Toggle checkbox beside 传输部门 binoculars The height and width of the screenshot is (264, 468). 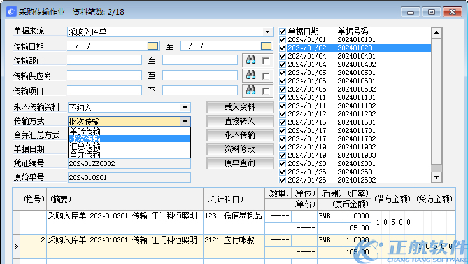point(265,60)
